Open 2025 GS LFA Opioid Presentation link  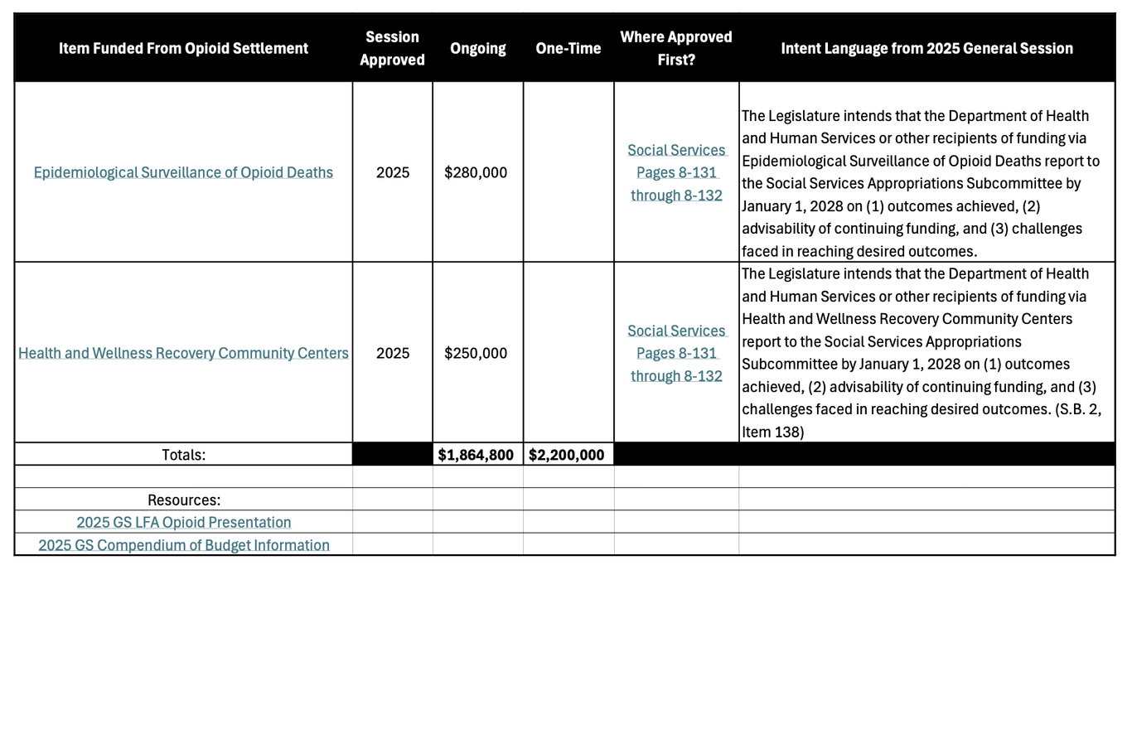point(183,522)
